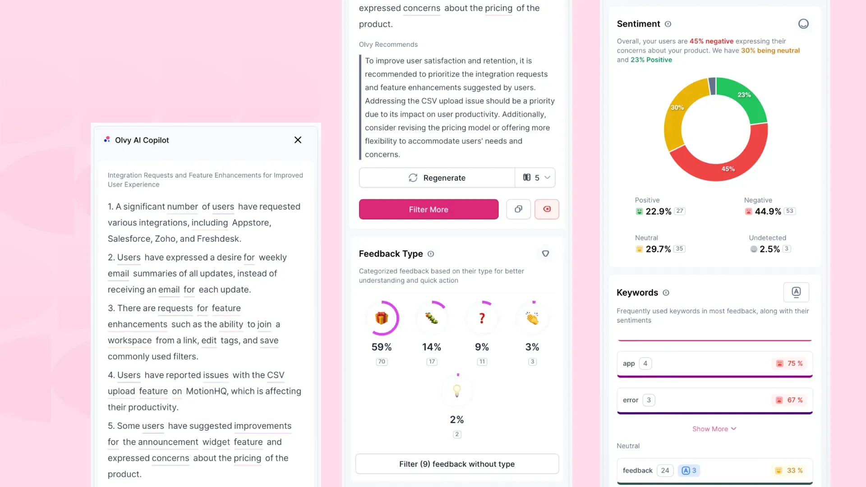Open Integration Requests topic in Copilot

(205, 179)
